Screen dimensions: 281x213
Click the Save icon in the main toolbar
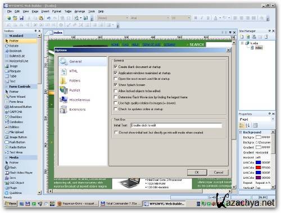point(21,18)
